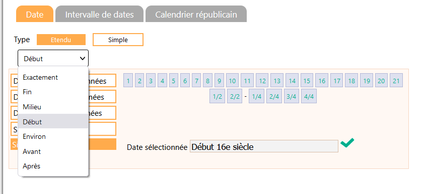This screenshot has height=194, width=426.
Task: Click the 2/2 second-half button
Action: click(235, 97)
